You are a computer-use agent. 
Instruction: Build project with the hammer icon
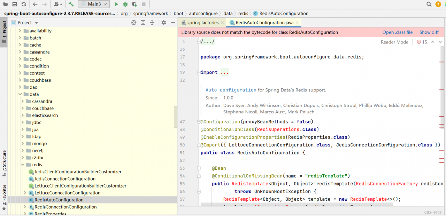click(71, 4)
